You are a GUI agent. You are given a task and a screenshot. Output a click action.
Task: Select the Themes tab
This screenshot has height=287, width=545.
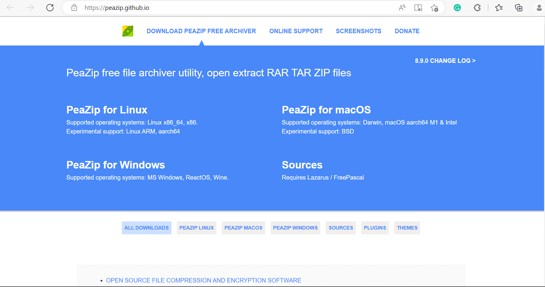407,228
